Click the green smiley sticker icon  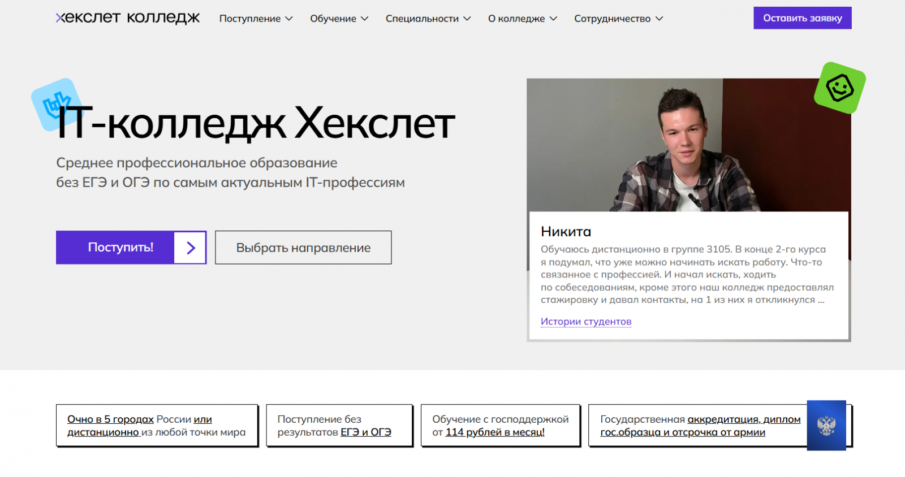tap(840, 88)
